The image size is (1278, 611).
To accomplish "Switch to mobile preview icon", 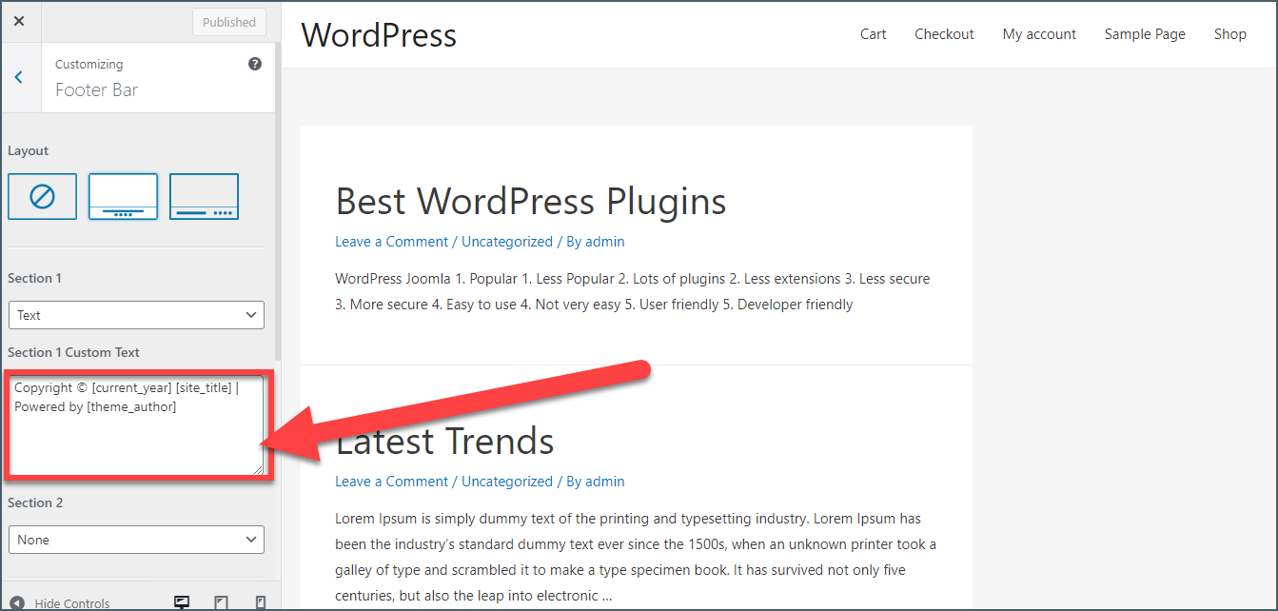I will (x=261, y=603).
